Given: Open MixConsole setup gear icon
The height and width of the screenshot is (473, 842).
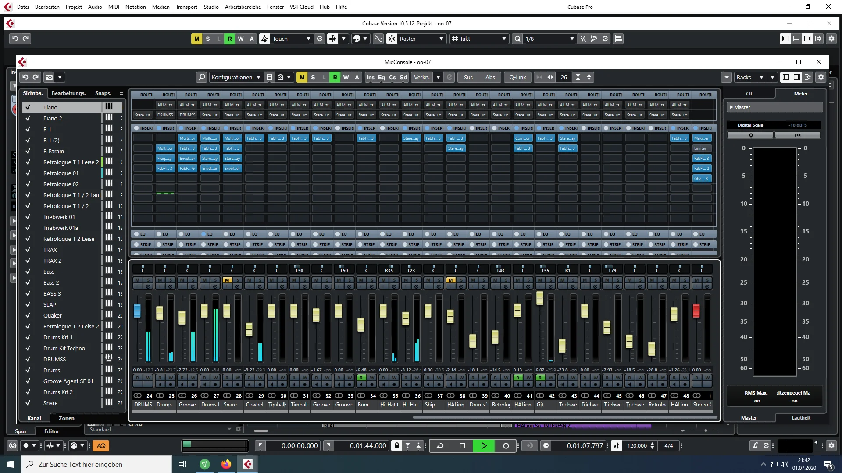Looking at the screenshot, I should pyautogui.click(x=821, y=77).
